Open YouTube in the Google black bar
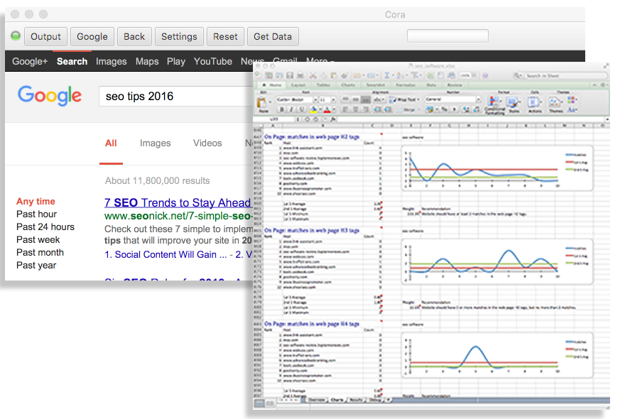Screen dimensions: 625x419 pos(213,61)
